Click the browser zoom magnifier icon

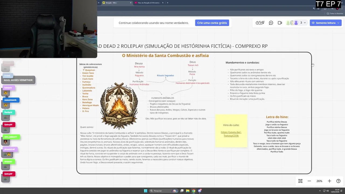tap(314, 9)
